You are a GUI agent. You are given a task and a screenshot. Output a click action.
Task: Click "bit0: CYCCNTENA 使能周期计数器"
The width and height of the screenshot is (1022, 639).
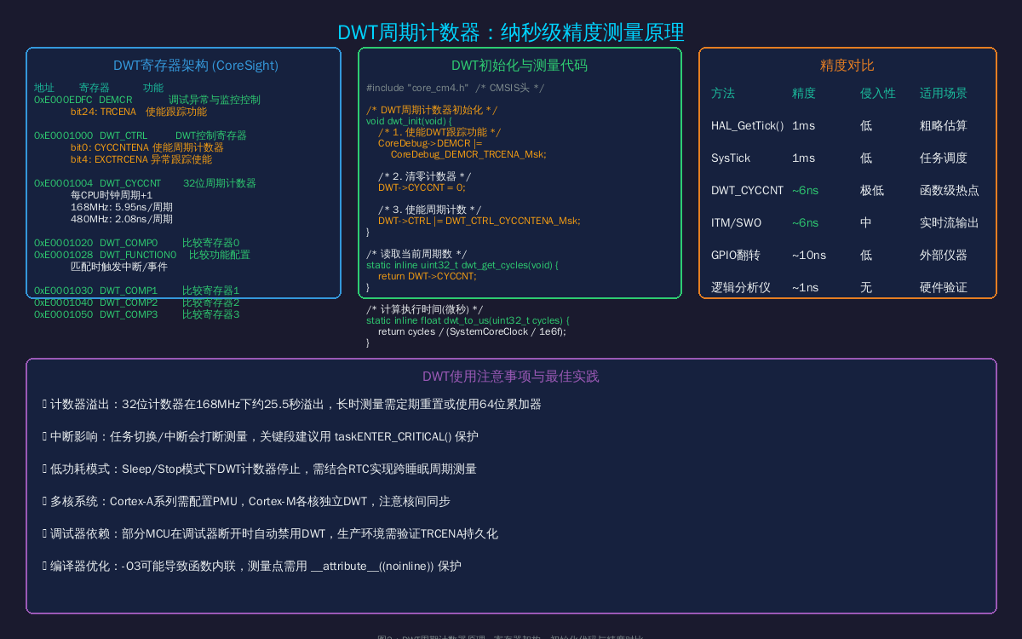pos(147,147)
